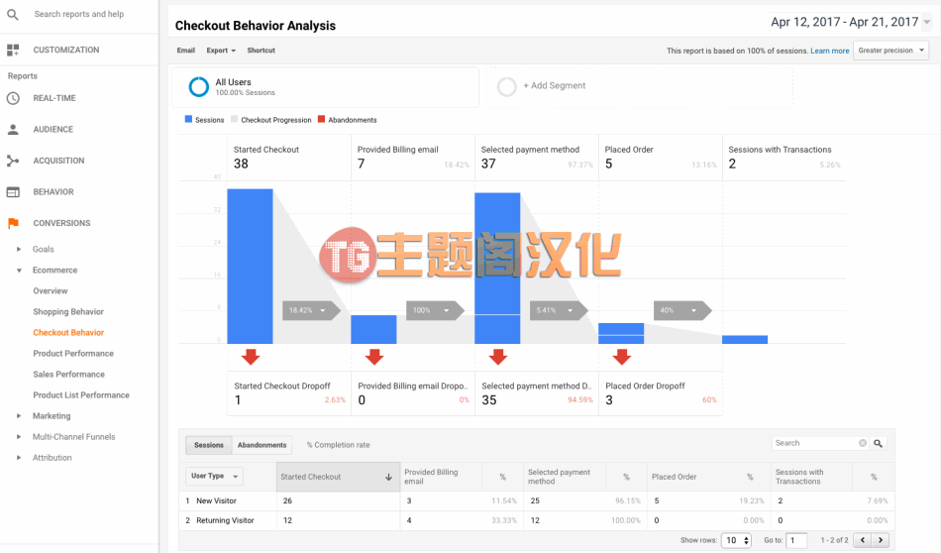Click the table search magnifier button
The image size is (941, 553).
pyautogui.click(x=878, y=443)
